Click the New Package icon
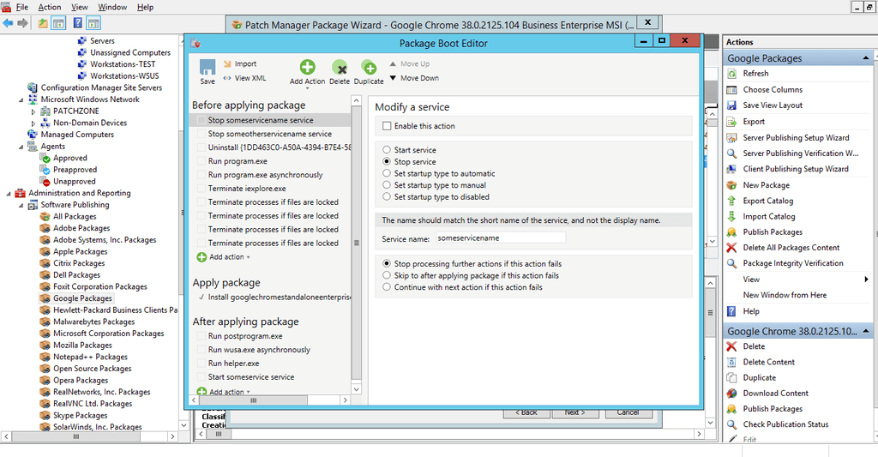 point(731,185)
